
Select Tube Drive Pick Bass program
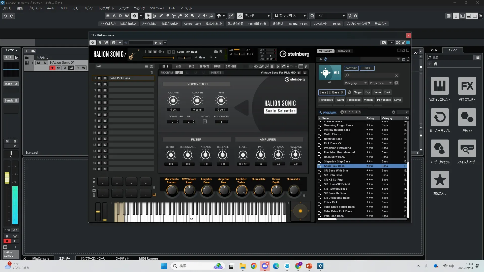(338, 211)
